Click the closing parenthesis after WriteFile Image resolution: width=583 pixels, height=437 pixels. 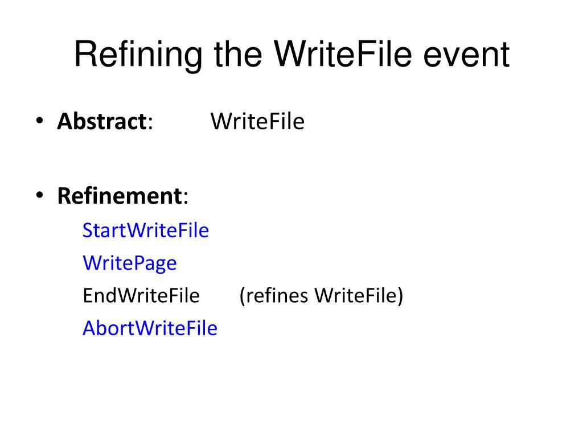[400, 296]
